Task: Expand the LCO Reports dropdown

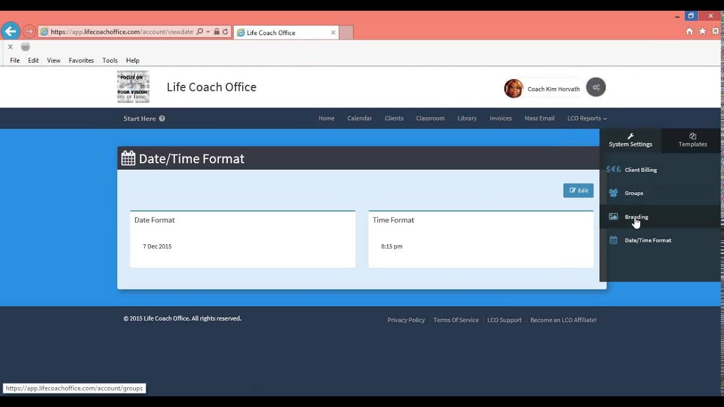Action: click(587, 118)
